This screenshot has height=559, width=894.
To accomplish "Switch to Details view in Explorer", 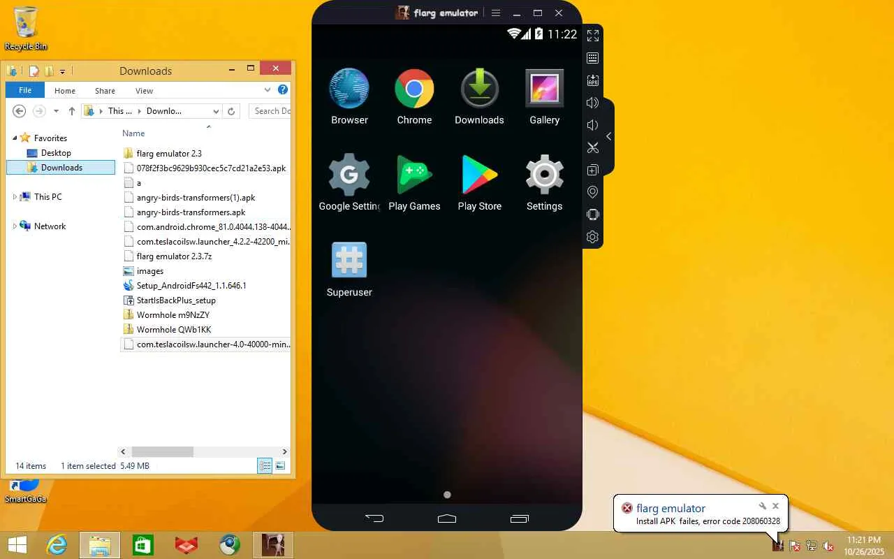I will click(265, 466).
